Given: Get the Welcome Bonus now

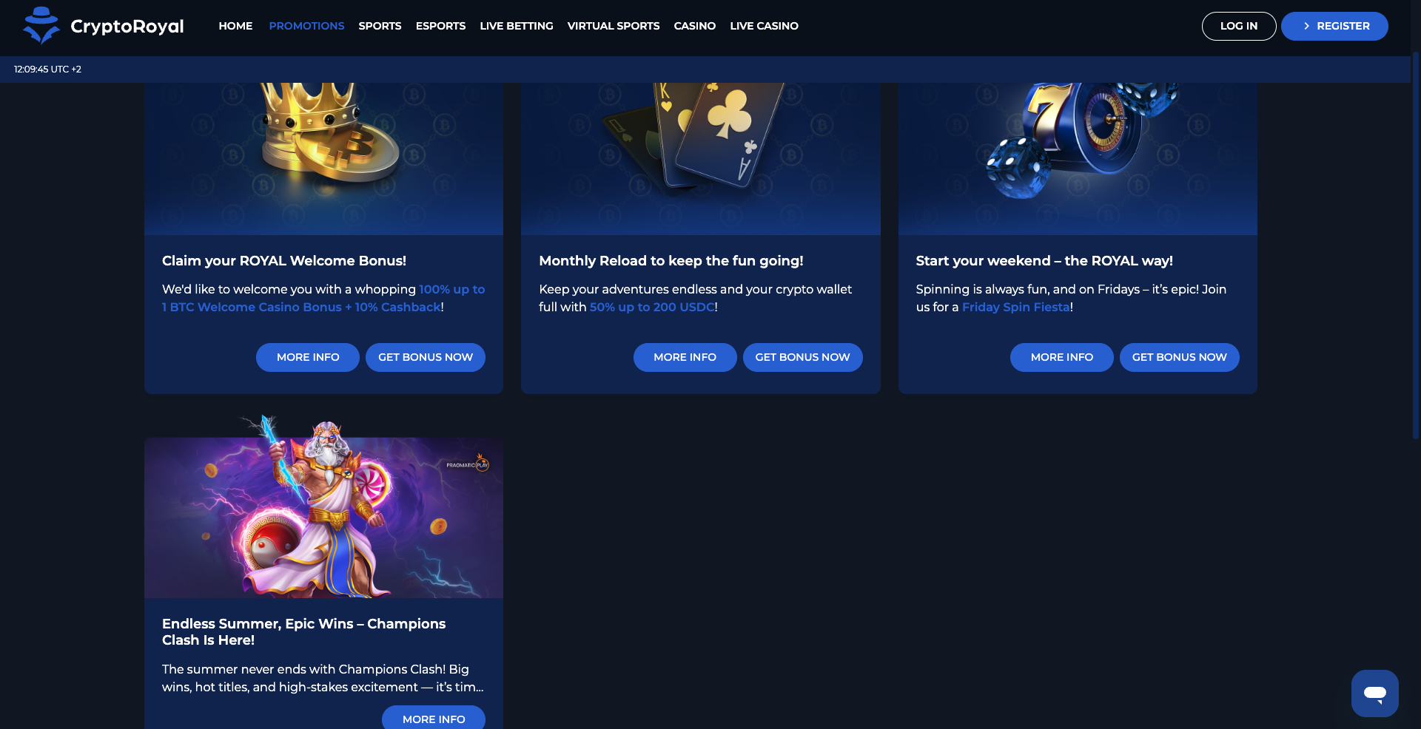Looking at the screenshot, I should pos(426,357).
